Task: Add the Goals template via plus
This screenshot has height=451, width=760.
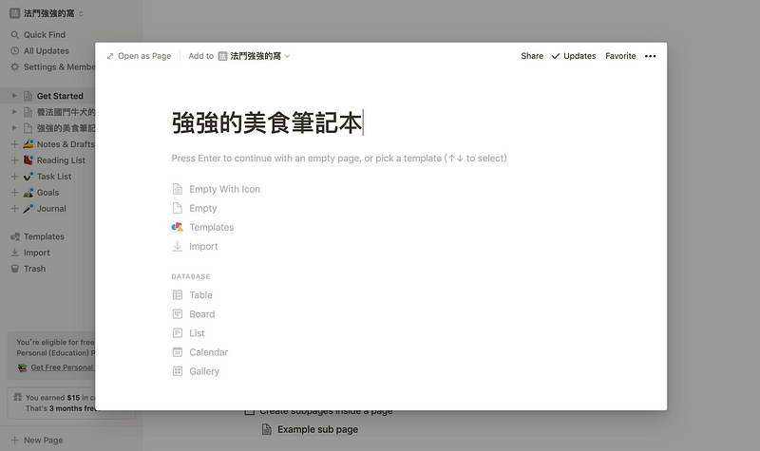Action: [14, 193]
